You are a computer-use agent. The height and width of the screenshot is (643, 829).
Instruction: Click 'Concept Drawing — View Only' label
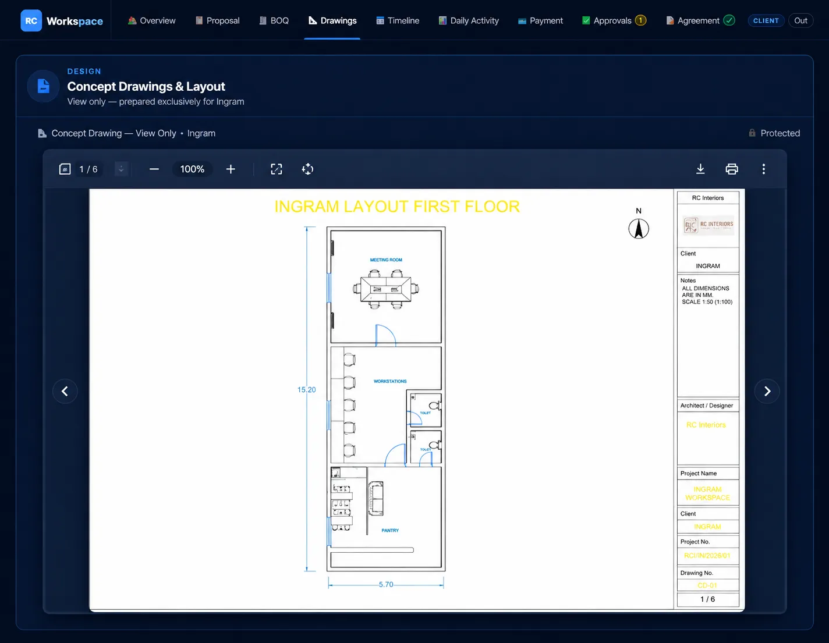pos(114,133)
